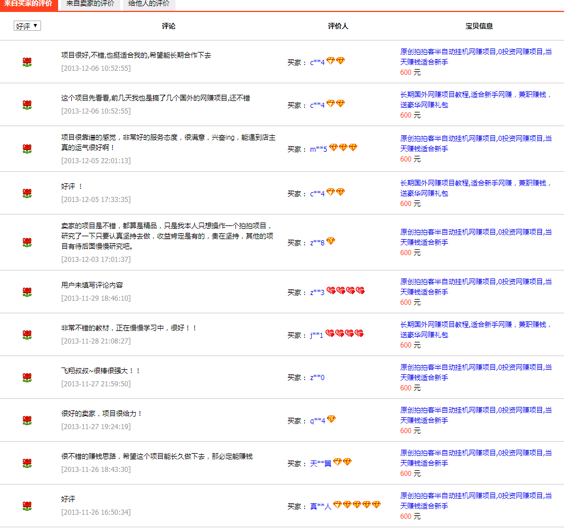Click the single diamond icon for buyer q**4

click(331, 419)
